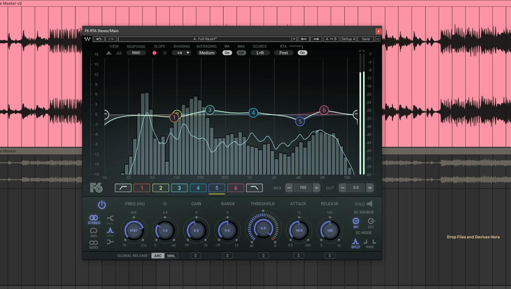Increase Mix with the plus button
This screenshot has width=511, height=289.
tap(316, 188)
